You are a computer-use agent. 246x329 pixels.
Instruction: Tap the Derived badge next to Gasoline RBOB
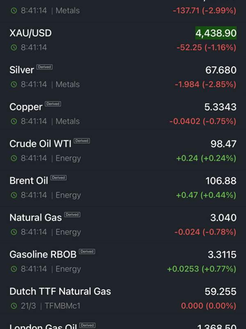tap(87, 252)
